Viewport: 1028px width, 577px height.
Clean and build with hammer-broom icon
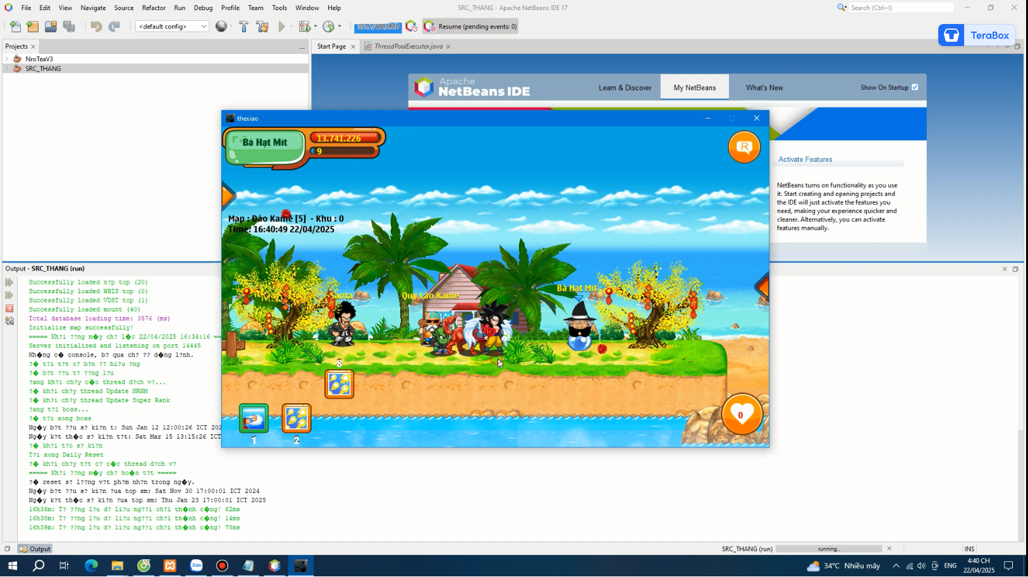(x=262, y=27)
